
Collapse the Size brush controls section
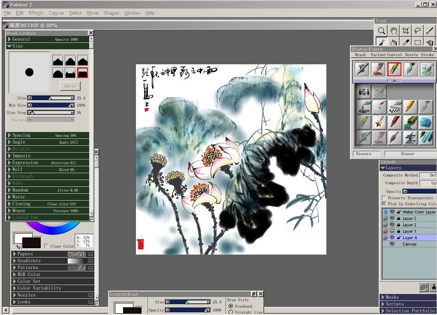click(x=47, y=46)
